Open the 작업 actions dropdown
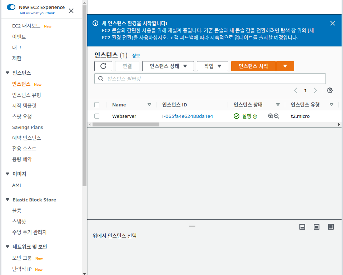This screenshot has width=343, height=275. coord(212,66)
